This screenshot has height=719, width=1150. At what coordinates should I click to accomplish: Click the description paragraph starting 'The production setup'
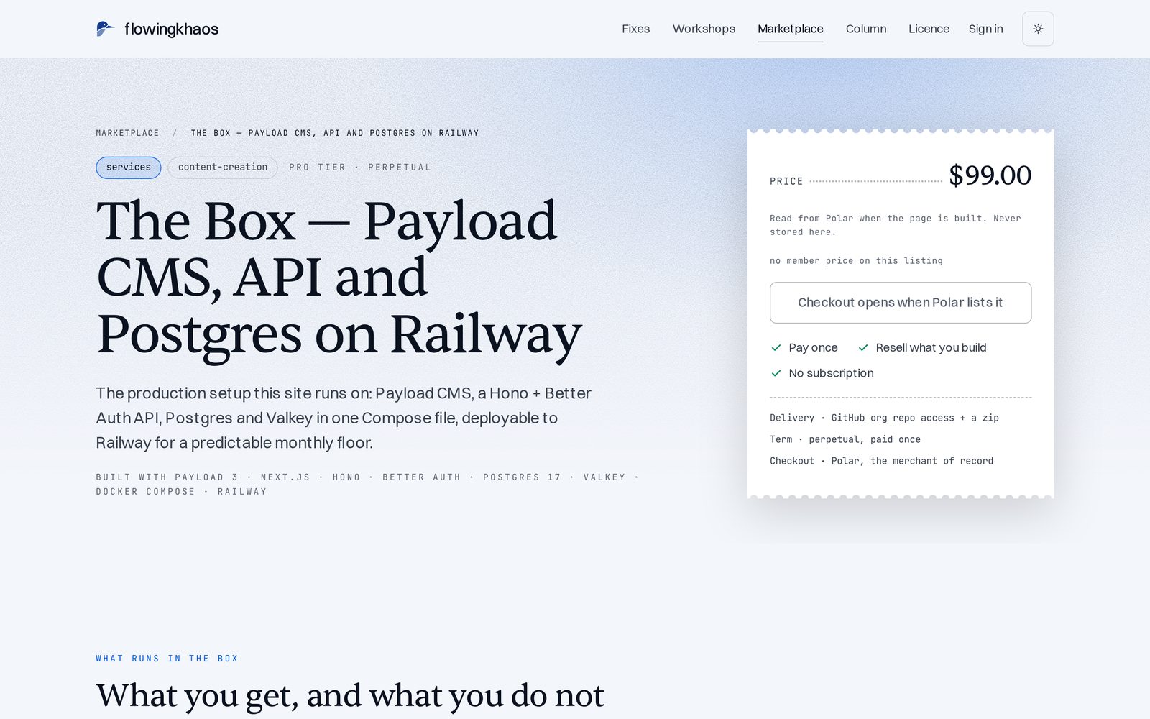pyautogui.click(x=344, y=418)
